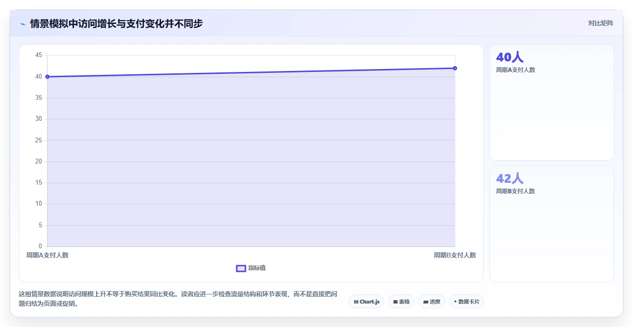Click the title 情景模拟中访问增长与支付变化并不同步
This screenshot has height=327, width=633.
(116, 23)
